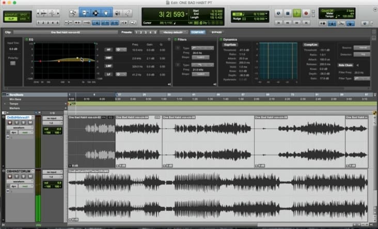Viewport: 378px width, 229px height.
Task: Click the Bypass clip effects button
Action: (x=216, y=32)
